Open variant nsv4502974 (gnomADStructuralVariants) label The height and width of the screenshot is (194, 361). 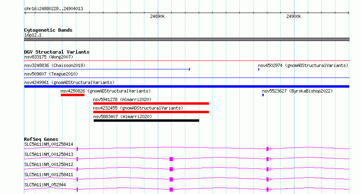(x=303, y=65)
